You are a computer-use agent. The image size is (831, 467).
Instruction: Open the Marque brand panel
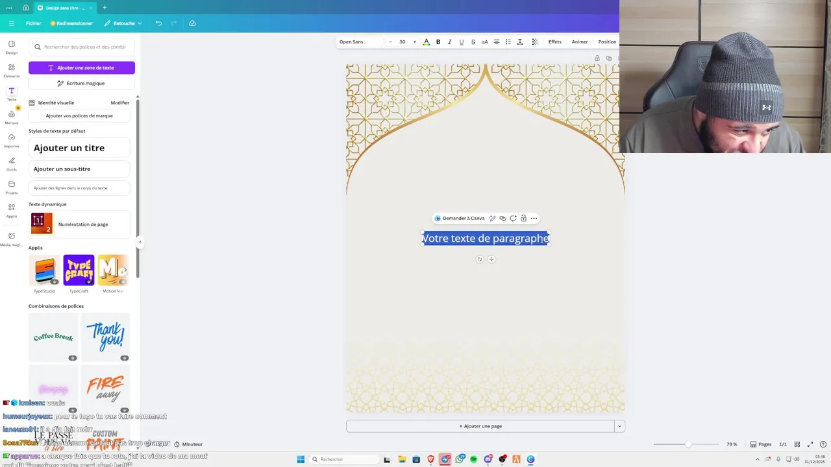pyautogui.click(x=12, y=117)
